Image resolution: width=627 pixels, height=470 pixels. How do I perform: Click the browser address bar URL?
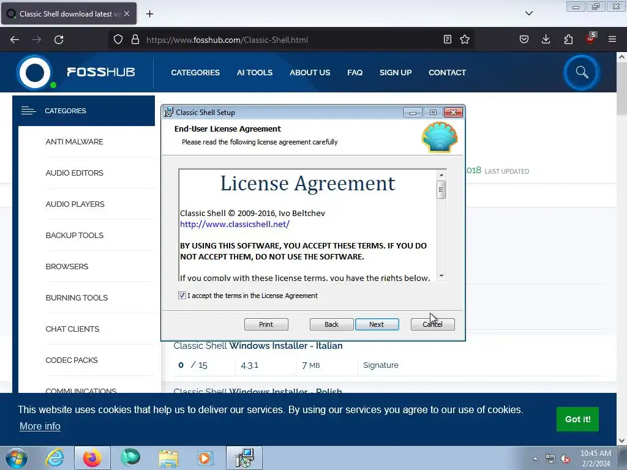tap(227, 40)
